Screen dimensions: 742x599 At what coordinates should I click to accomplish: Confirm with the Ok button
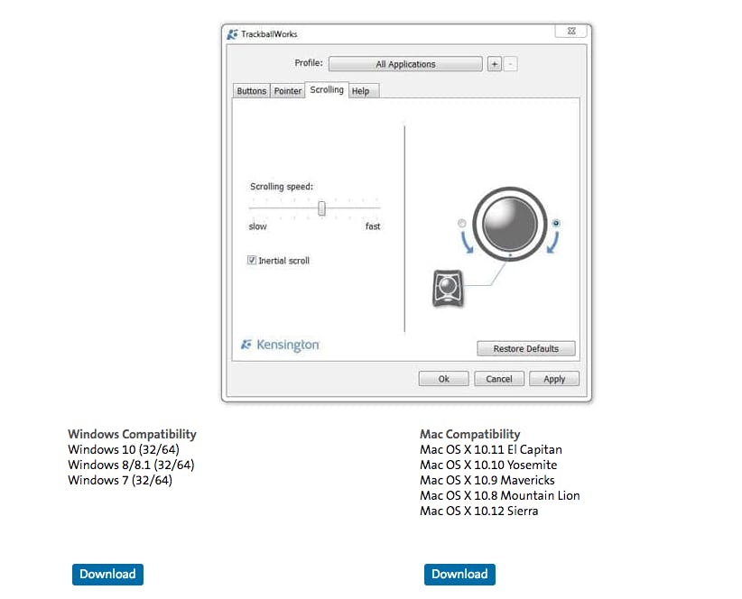443,379
